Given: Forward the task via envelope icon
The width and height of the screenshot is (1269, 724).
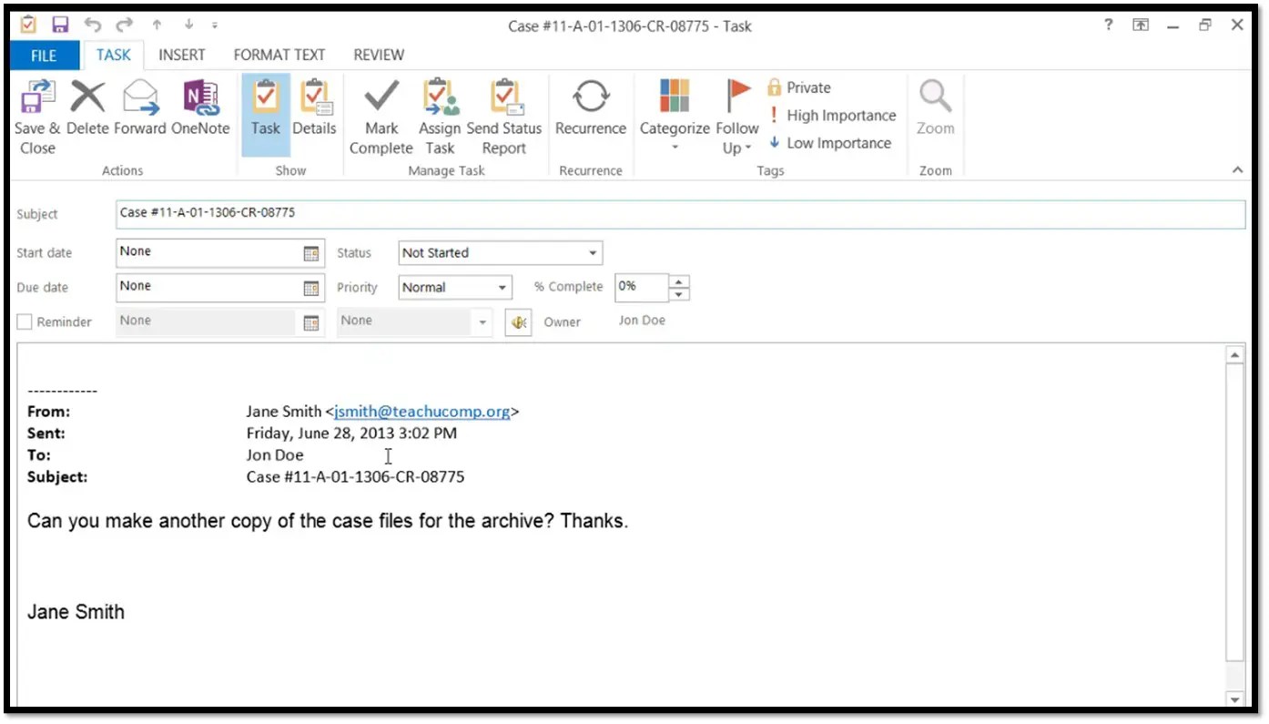Looking at the screenshot, I should 140,97.
